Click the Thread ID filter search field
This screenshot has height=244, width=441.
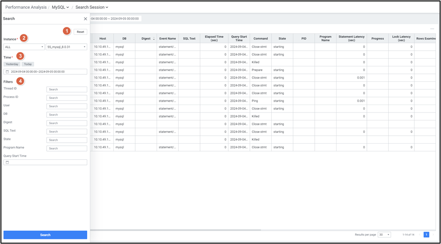pyautogui.click(x=67, y=89)
